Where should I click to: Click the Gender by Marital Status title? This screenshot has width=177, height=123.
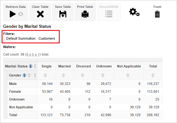click(27, 26)
